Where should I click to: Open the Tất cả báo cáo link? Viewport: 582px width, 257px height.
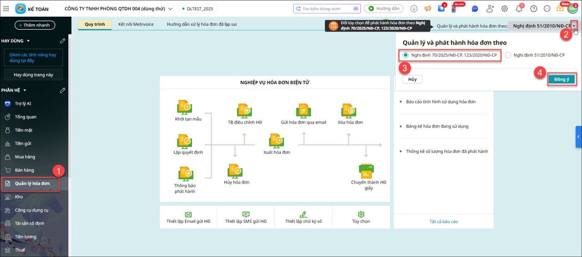[443, 221]
